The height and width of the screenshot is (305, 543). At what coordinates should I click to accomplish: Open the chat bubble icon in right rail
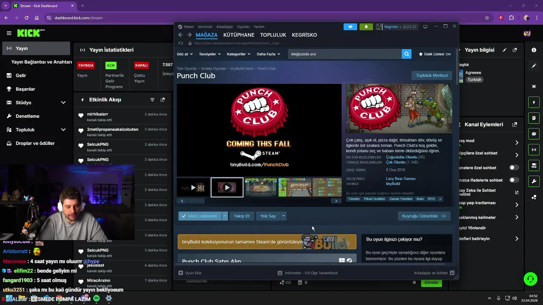(x=534, y=134)
